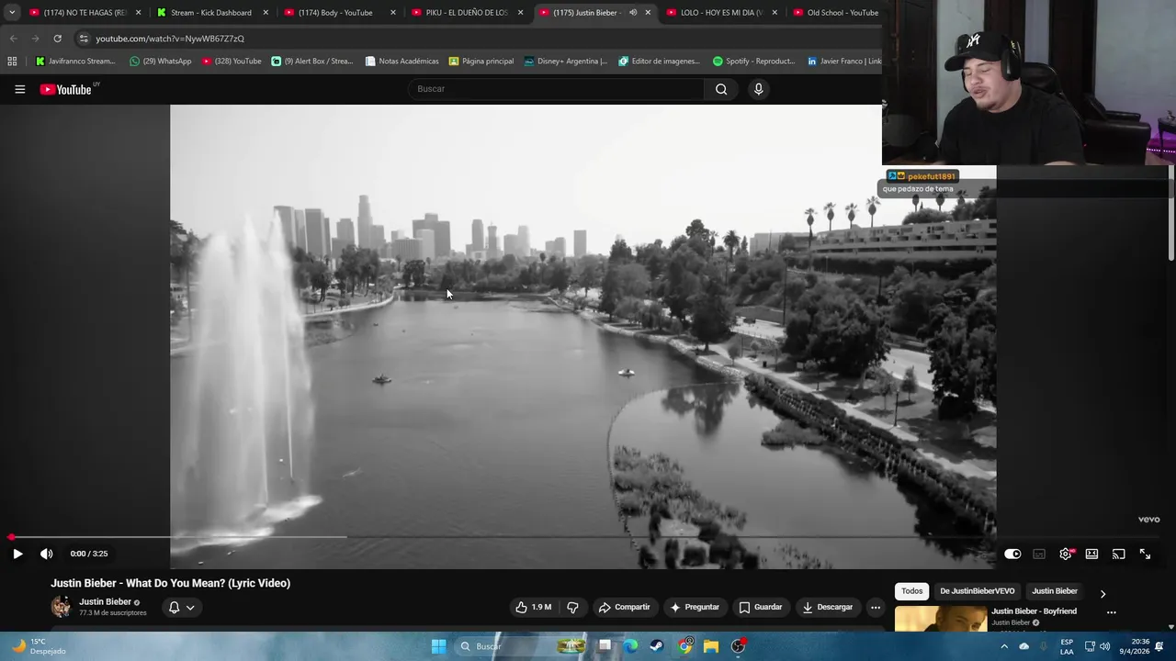This screenshot has width=1176, height=661.
Task: Open the apps grid in bookmarks bar
Action: (x=12, y=62)
